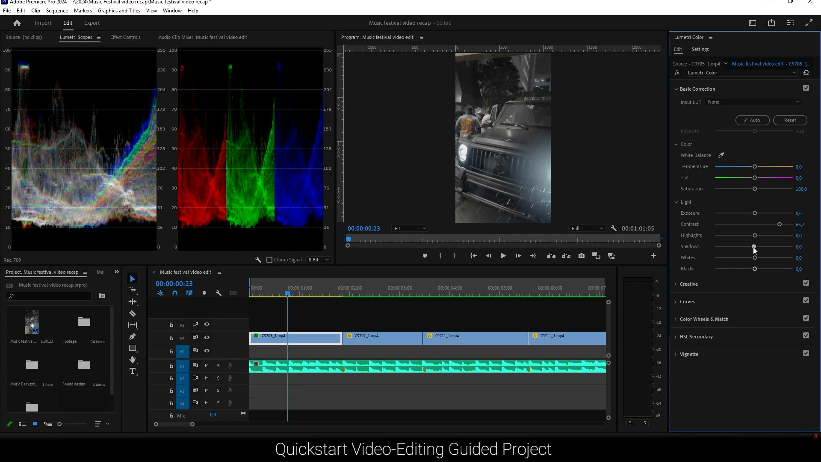Viewport: 821px width, 462px height.
Task: Click the Contrast slider handle
Action: point(780,224)
